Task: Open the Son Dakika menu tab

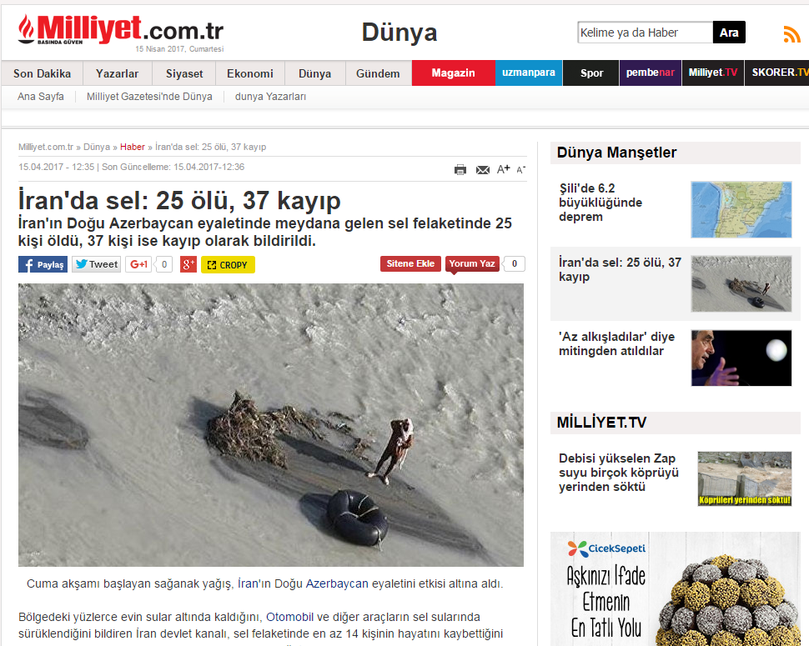Action: pyautogui.click(x=42, y=73)
